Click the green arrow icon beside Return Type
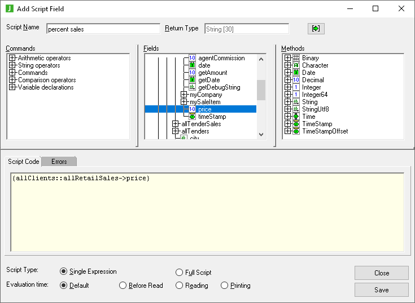The height and width of the screenshot is (303, 415). point(316,29)
